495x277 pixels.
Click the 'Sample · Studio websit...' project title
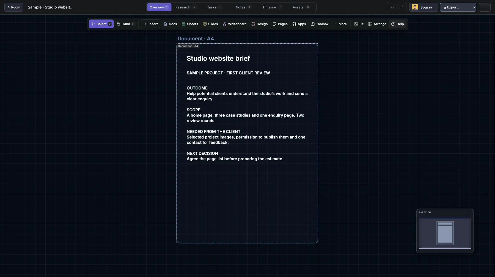(x=51, y=7)
